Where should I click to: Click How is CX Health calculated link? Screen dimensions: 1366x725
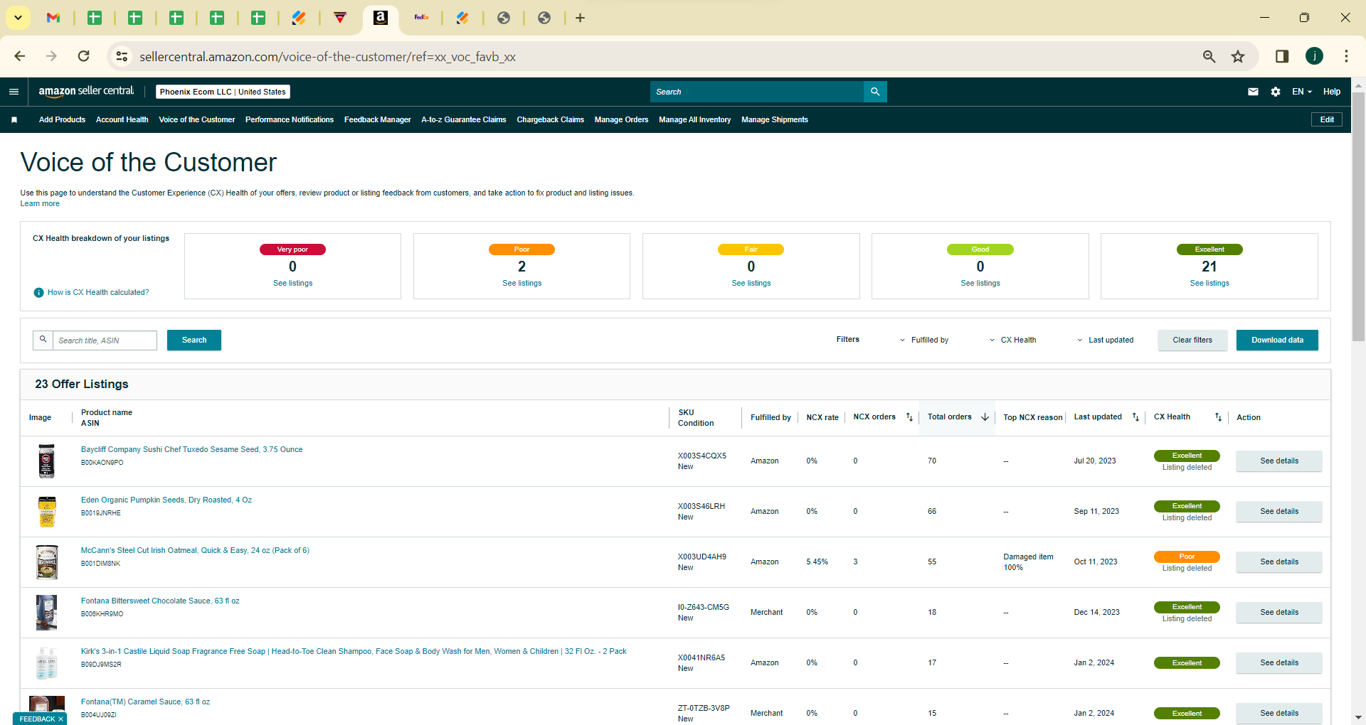pyautogui.click(x=98, y=293)
